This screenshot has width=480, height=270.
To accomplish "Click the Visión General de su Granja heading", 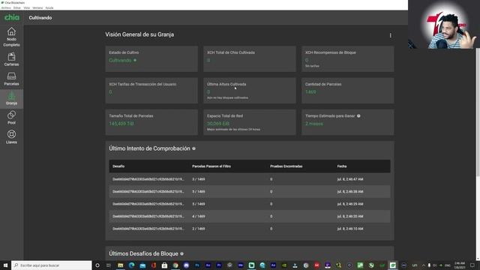I will pyautogui.click(x=139, y=34).
